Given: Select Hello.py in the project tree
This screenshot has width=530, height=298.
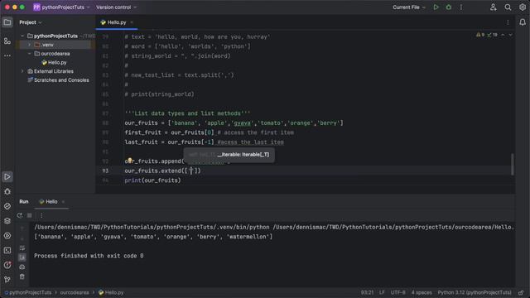Looking at the screenshot, I should tap(57, 63).
